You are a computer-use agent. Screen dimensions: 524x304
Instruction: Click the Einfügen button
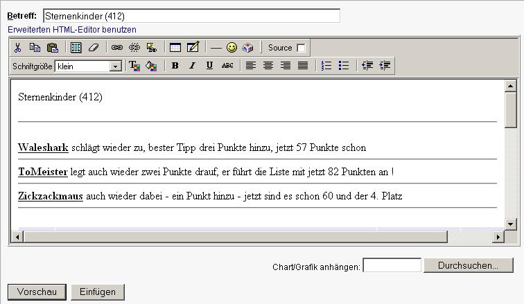coord(98,292)
